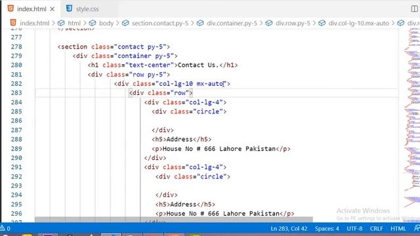
Task: Click the HTML5 icon on index.html tab
Action: tap(10, 9)
